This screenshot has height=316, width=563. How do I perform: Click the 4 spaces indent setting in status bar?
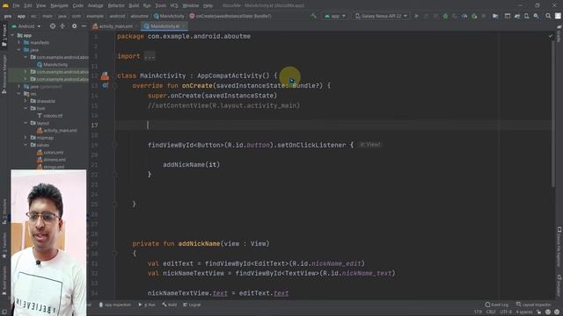pos(524,312)
